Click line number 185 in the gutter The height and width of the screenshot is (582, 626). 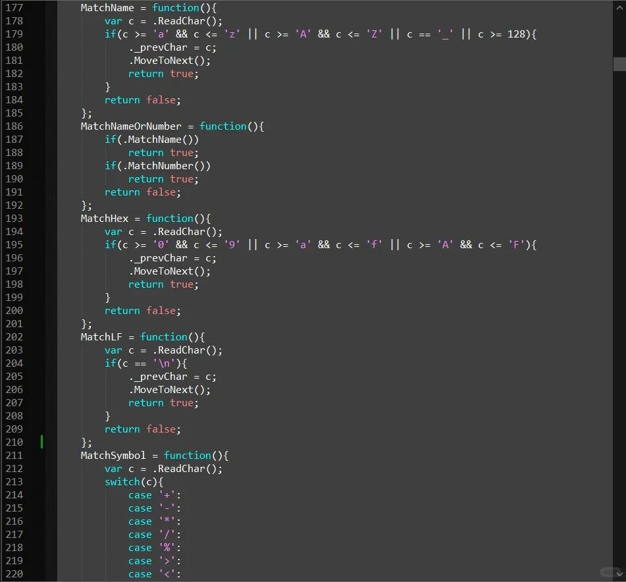(x=14, y=113)
